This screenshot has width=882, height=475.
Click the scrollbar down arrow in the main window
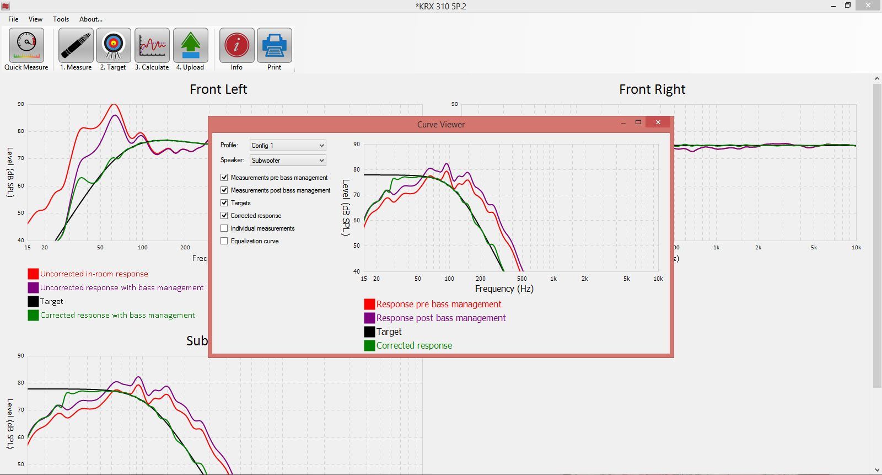(877, 470)
